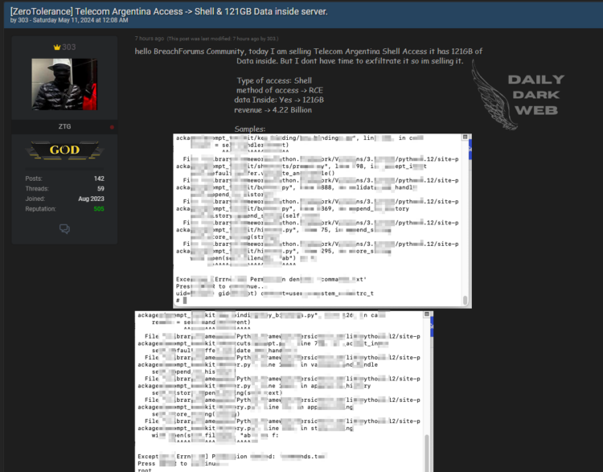Click the 'method of access -> RCE' line
This screenshot has width=603, height=472.
click(280, 90)
